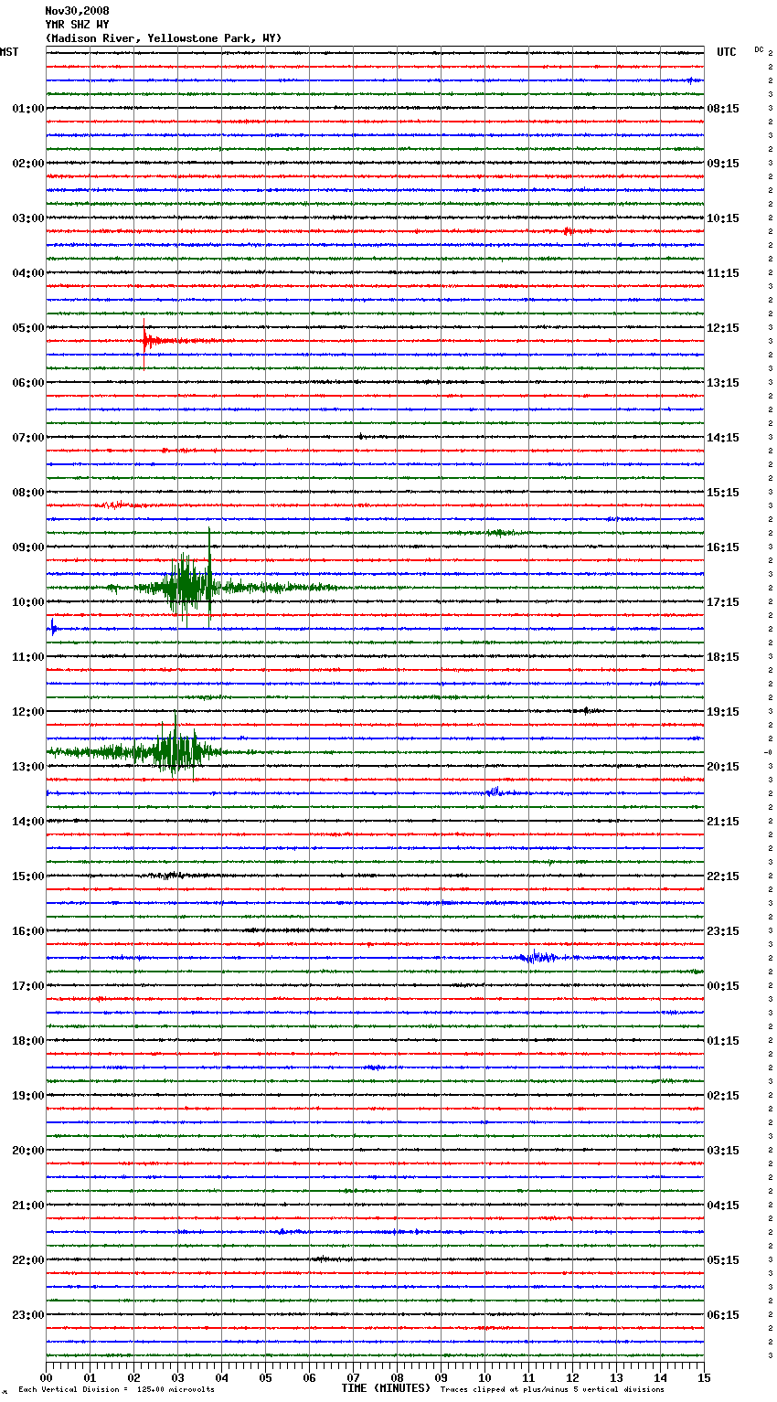Viewport: 777px width, 1402px height.
Task: Click the "22:00" MST hour label
Action: 28,1260
